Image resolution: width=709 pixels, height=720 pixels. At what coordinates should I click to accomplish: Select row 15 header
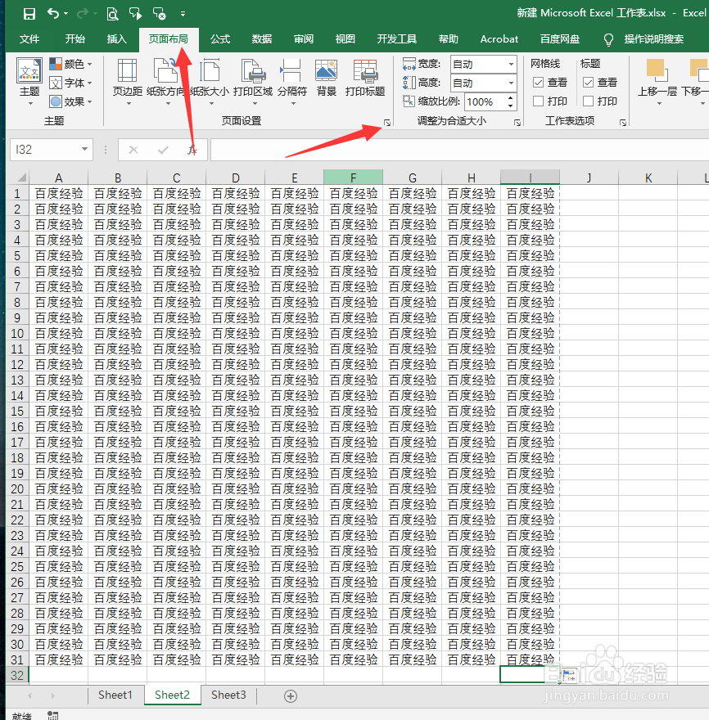(x=17, y=411)
